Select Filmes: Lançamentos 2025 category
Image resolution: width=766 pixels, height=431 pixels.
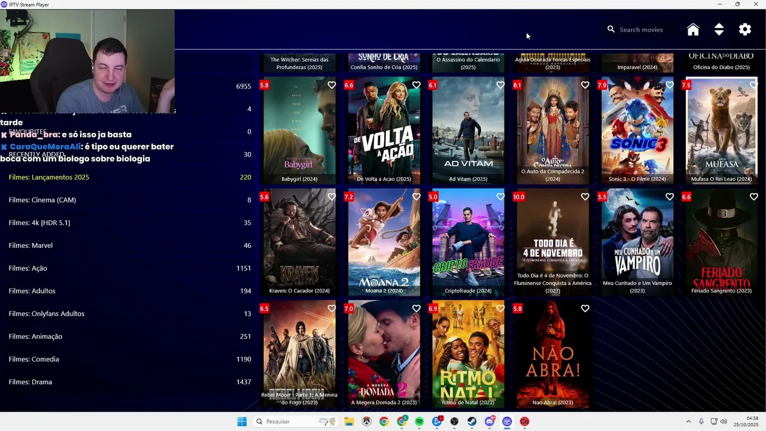(x=129, y=177)
